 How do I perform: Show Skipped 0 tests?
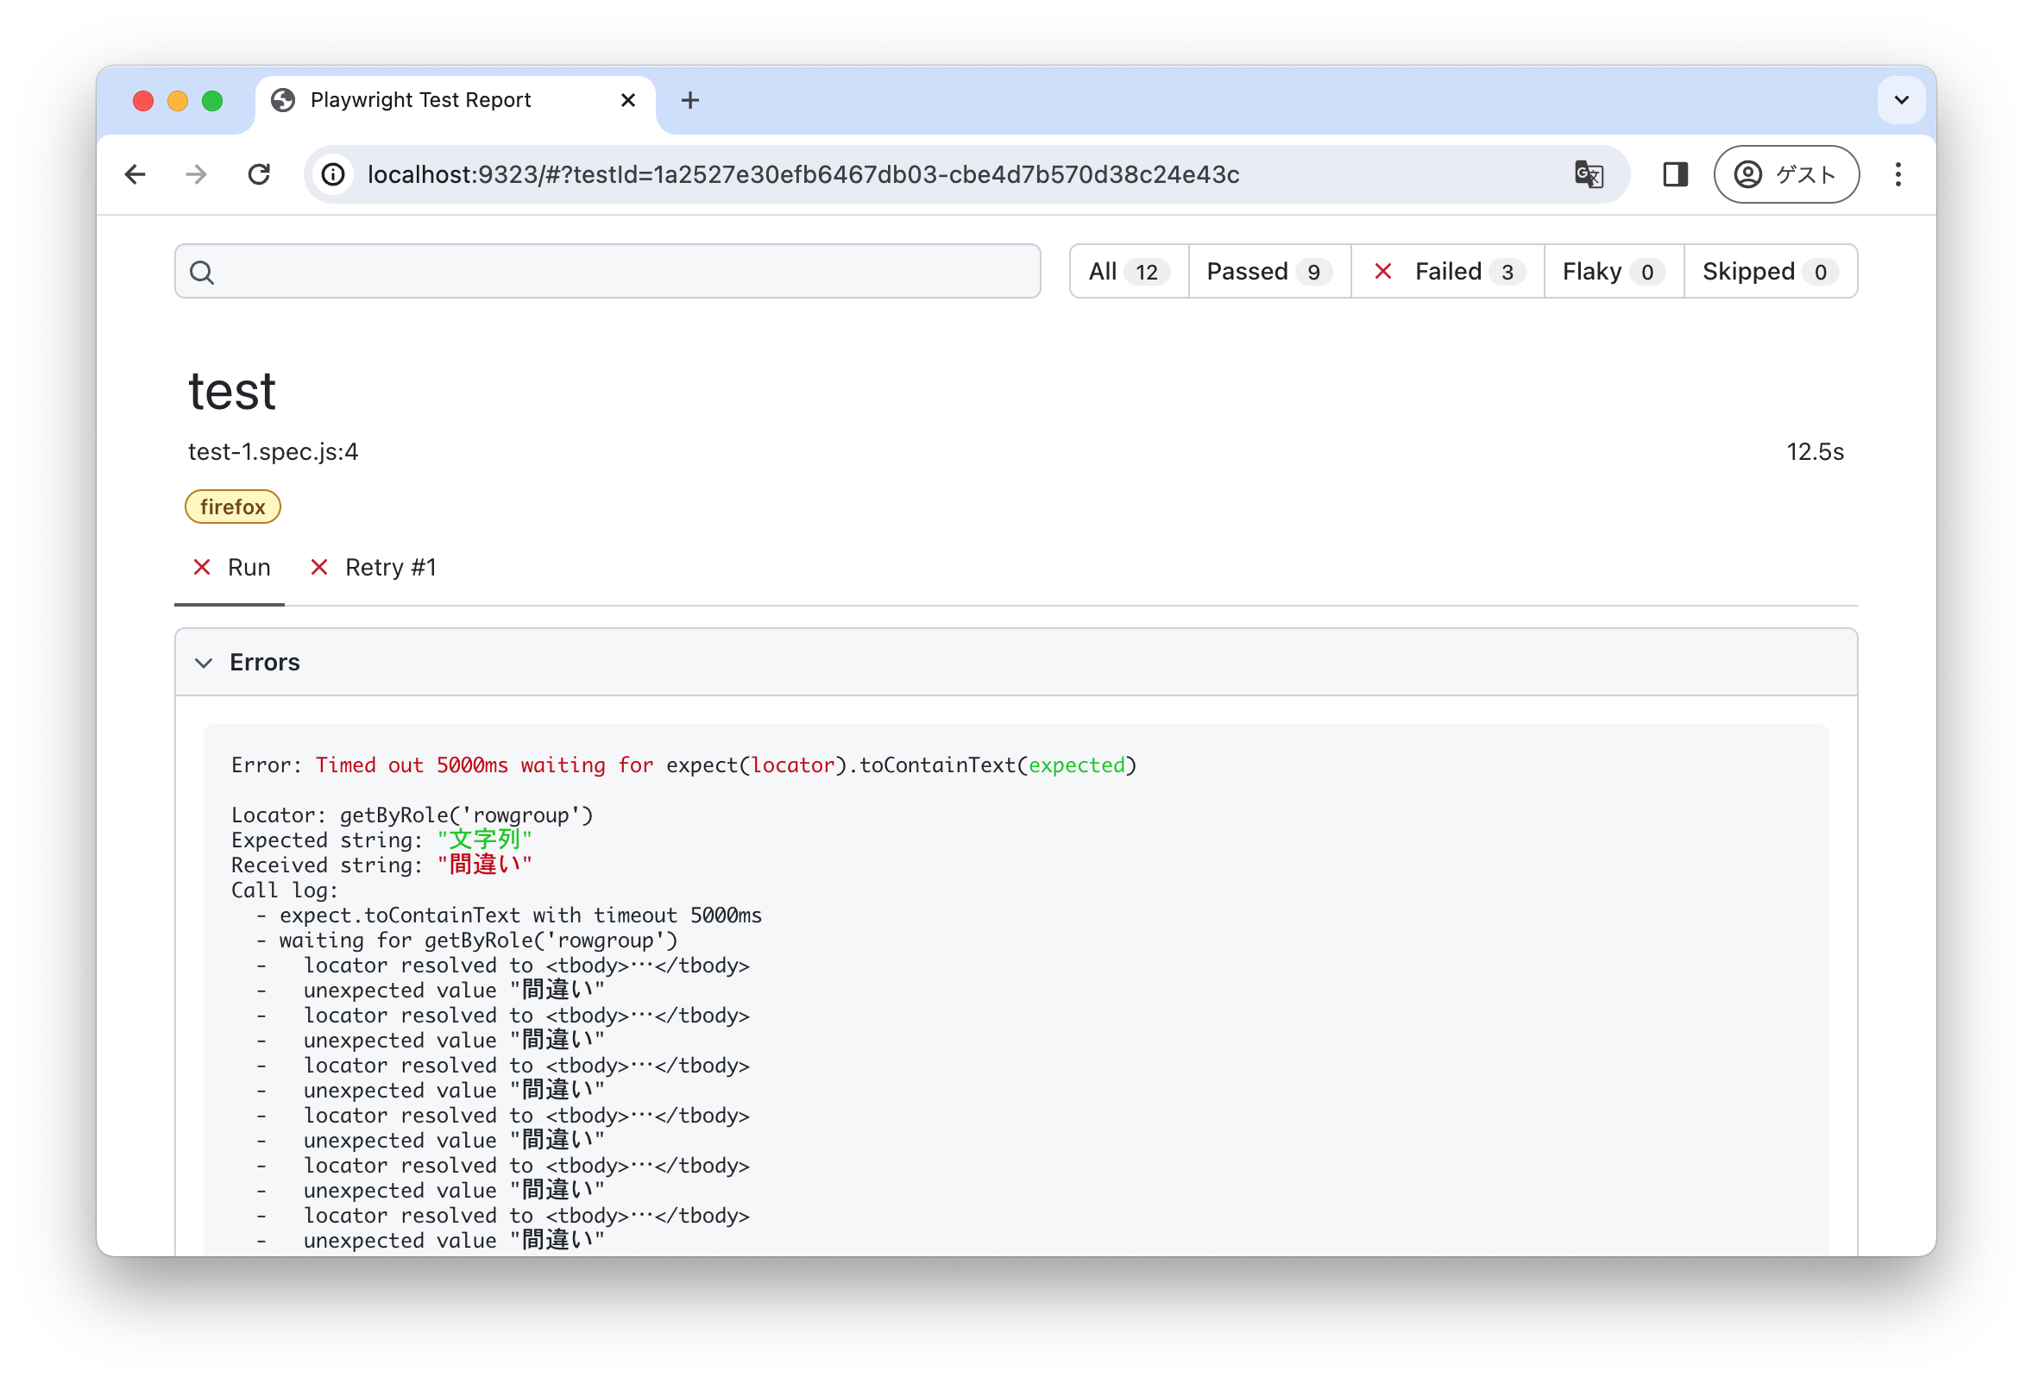(x=1769, y=271)
